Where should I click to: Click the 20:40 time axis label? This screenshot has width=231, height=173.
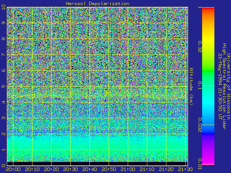pyautogui.click(x=90, y=169)
